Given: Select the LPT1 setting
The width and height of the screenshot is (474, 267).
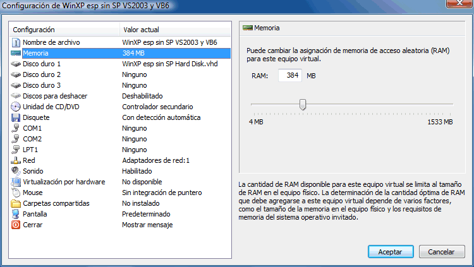Looking at the screenshot, I should tap(120, 150).
